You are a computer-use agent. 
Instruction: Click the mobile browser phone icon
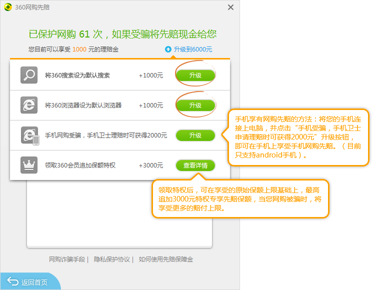tap(30, 135)
